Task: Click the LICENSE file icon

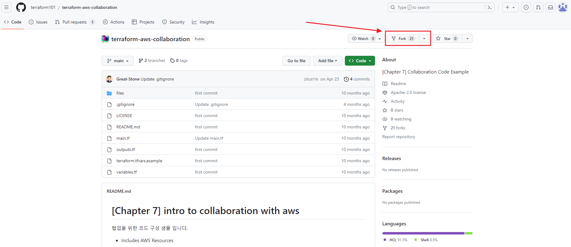Action: 109,116
